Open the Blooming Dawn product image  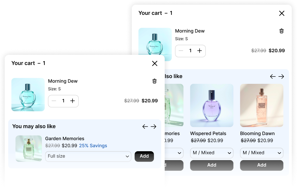[262, 105]
